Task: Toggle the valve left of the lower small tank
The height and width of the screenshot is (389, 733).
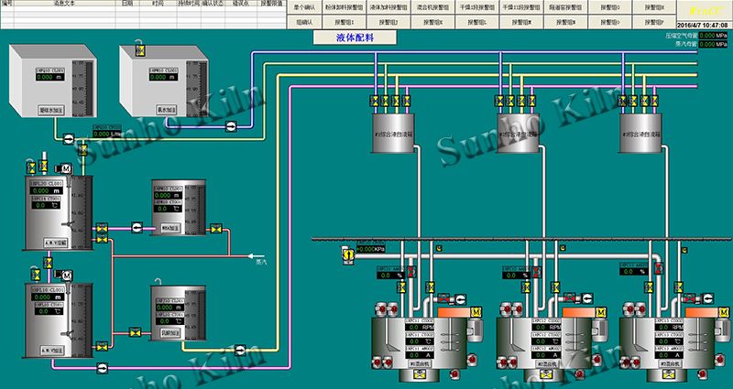Action: [135, 333]
